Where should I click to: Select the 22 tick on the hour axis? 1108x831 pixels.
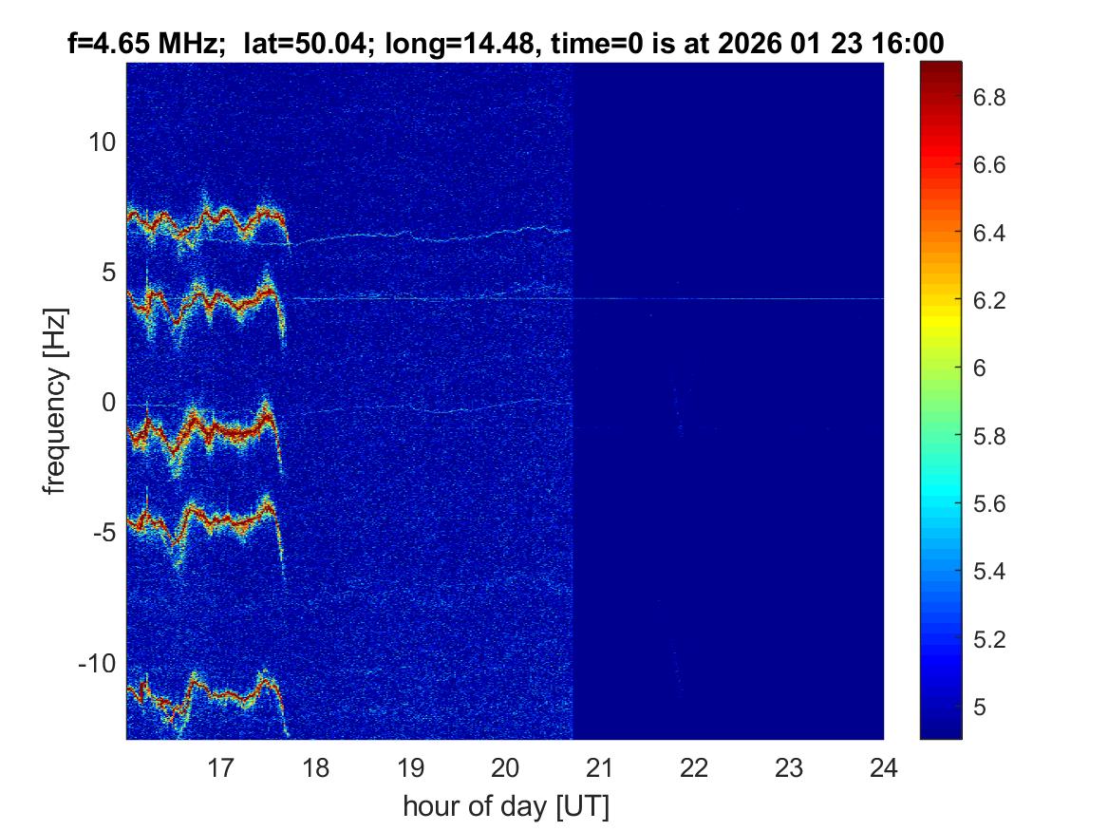coord(695,766)
